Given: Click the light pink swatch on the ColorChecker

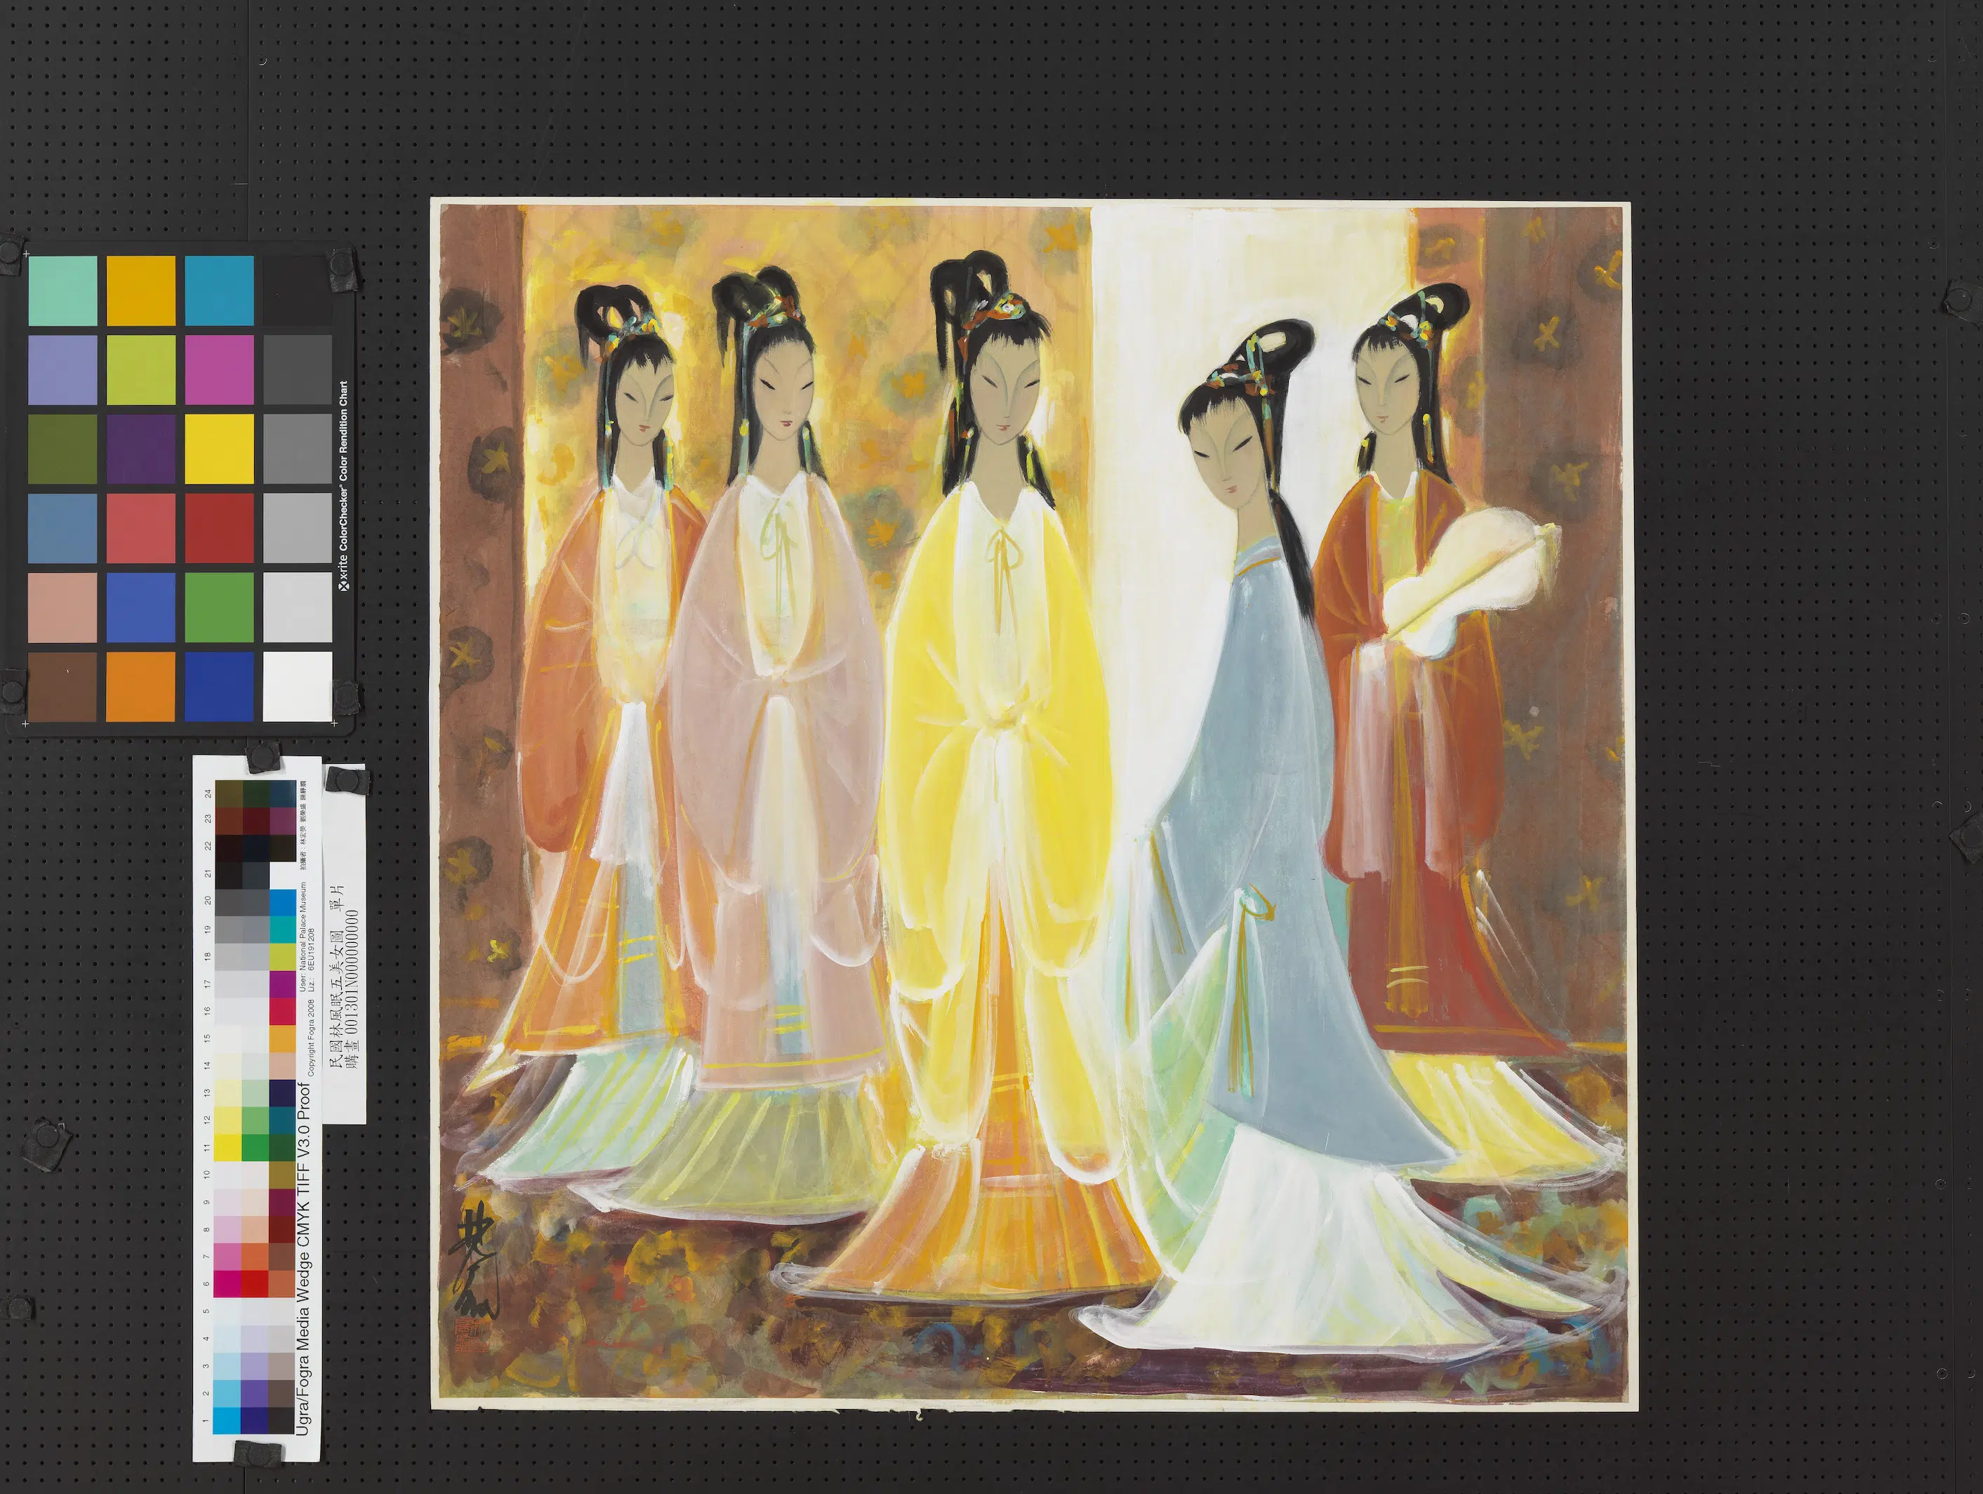Looking at the screenshot, I should coord(62,607).
